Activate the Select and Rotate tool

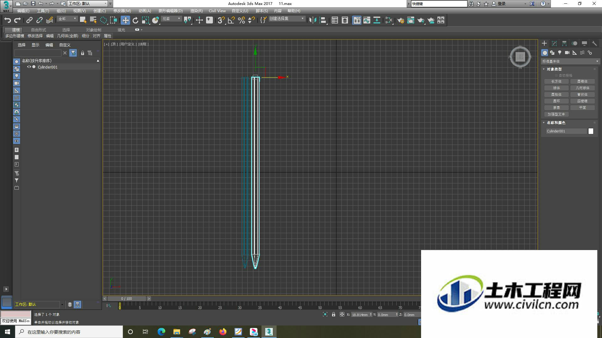(135, 20)
